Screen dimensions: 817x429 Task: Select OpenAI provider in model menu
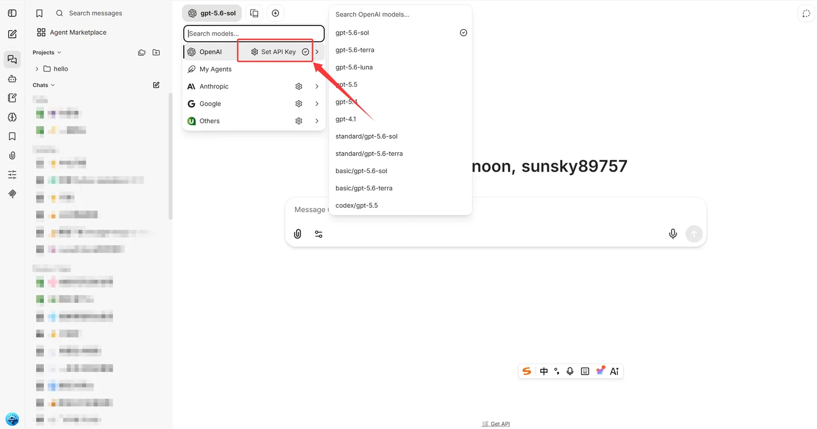210,52
